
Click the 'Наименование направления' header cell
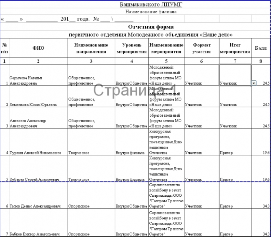pyautogui.click(x=91, y=48)
